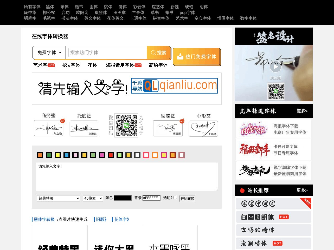Open the 更多 link beside 虎年精选字体
The height and width of the screenshot is (250, 334).
302,111
